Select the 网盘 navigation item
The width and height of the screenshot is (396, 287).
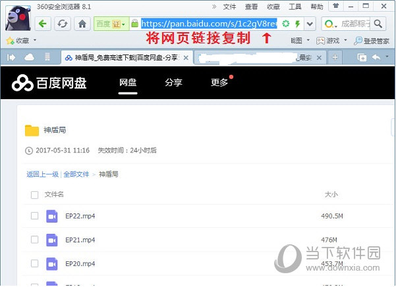pos(128,83)
